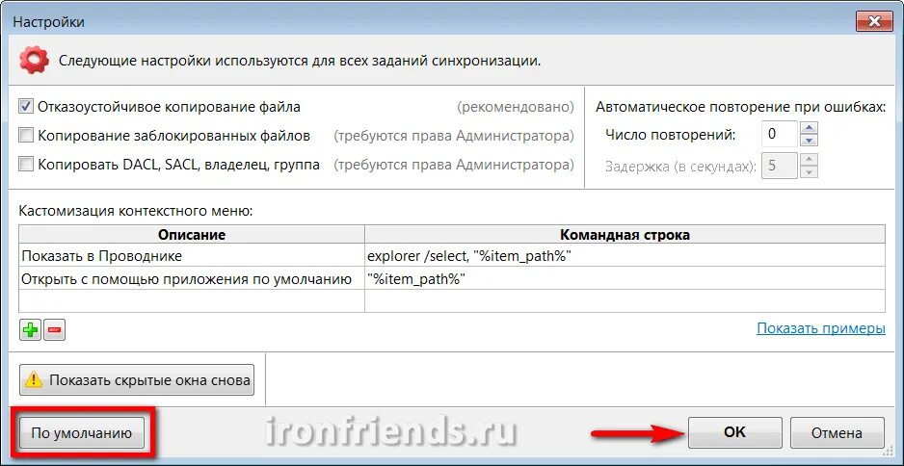Enable Копирование заблокированных файлов checkbox

[x=26, y=136]
